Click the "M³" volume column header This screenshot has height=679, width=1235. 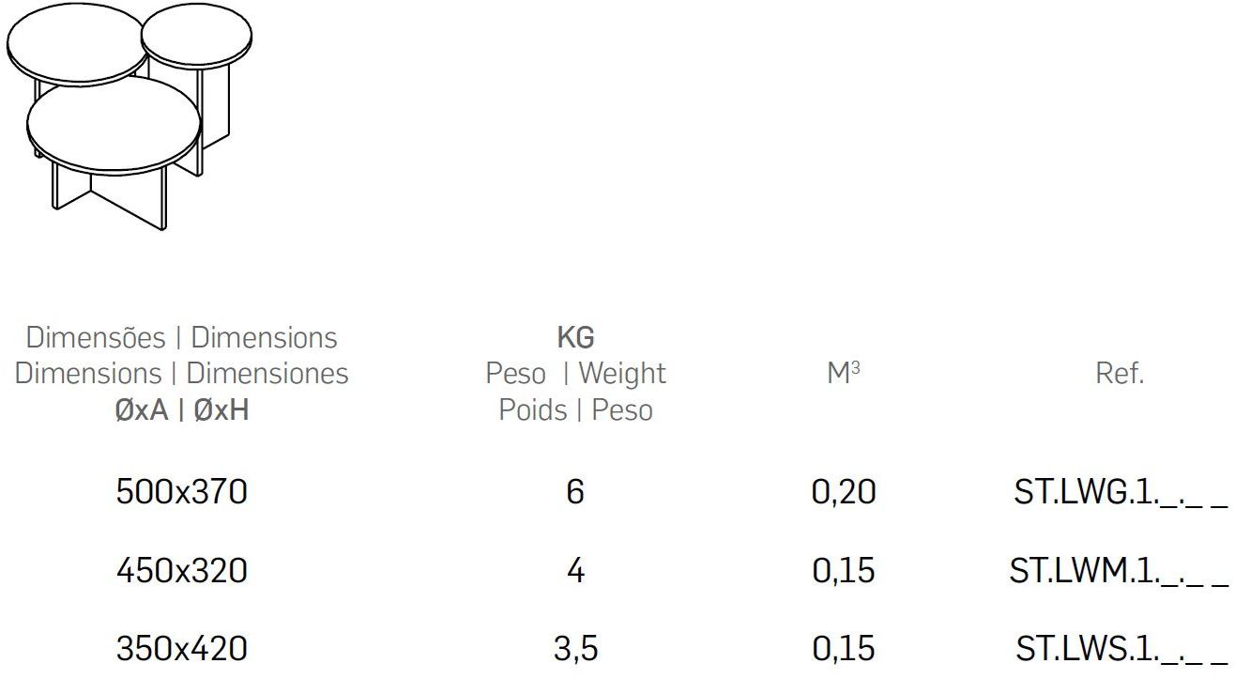click(x=844, y=374)
